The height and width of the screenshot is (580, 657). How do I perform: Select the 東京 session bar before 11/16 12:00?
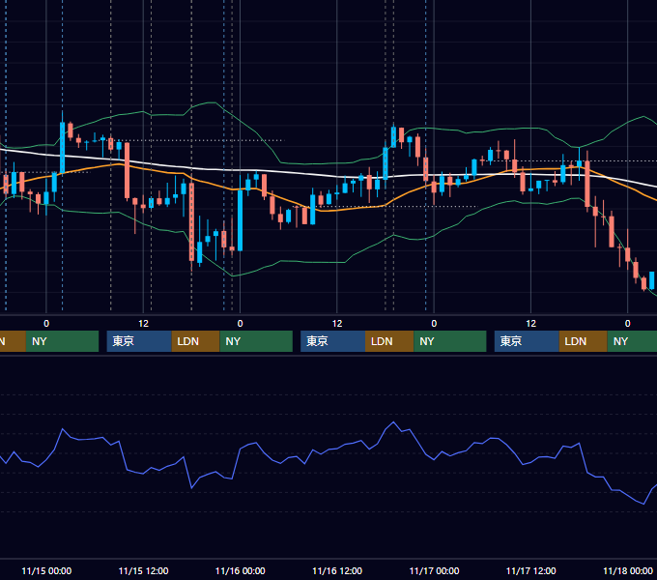coord(332,341)
